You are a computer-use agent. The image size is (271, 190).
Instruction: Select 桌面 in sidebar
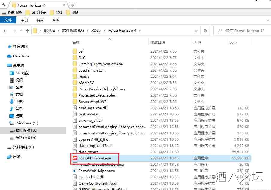[16, 116]
